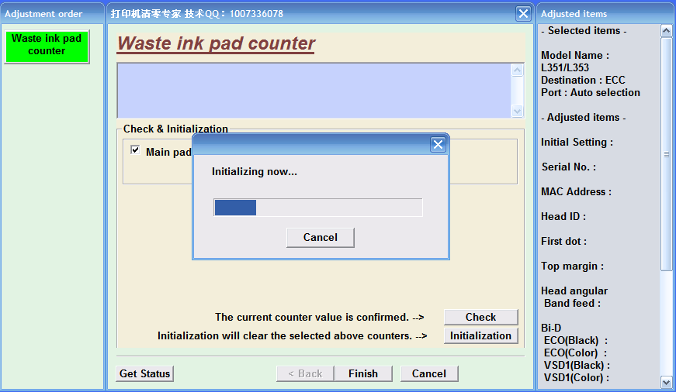Click the log box scroll up arrow
The image size is (676, 392).
point(518,70)
